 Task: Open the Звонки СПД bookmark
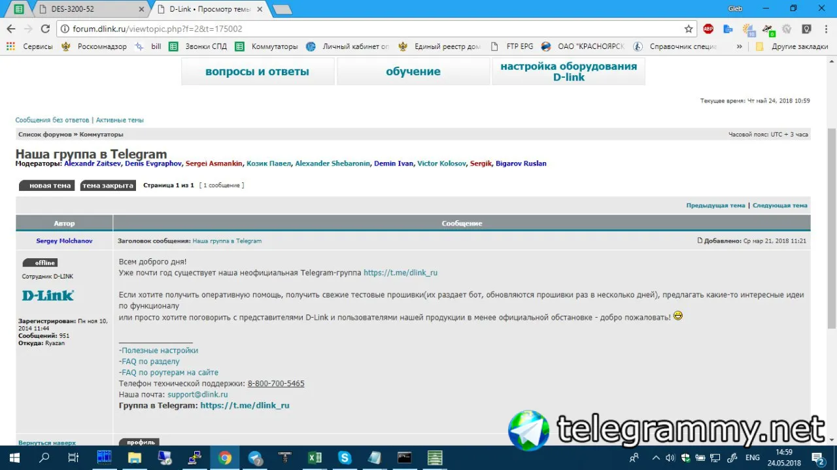197,46
